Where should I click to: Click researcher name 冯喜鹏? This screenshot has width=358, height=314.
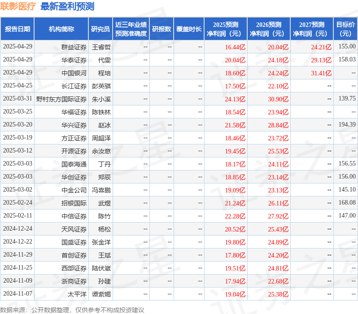(101, 191)
